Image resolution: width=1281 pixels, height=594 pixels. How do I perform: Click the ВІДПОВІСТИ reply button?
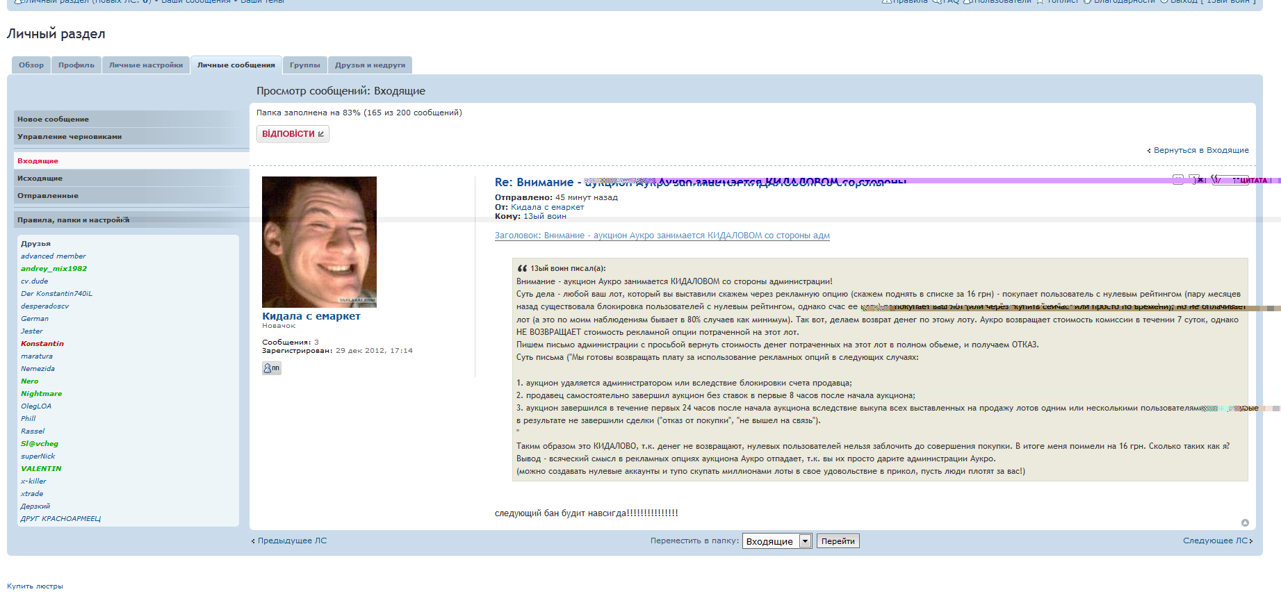pos(293,134)
